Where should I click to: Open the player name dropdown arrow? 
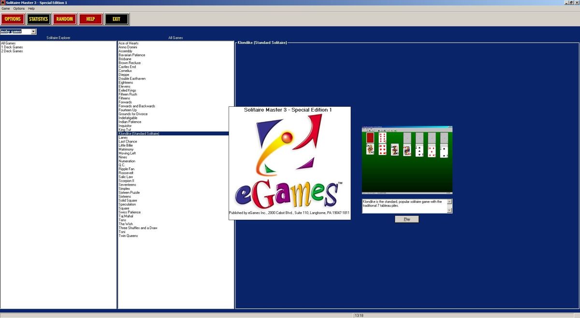[x=33, y=32]
